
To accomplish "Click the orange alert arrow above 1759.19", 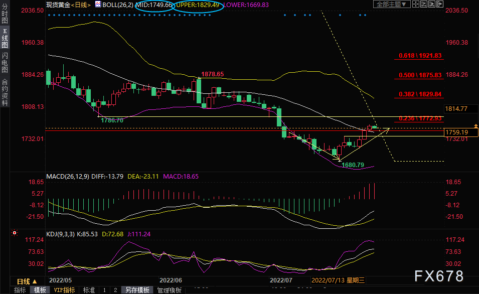I will [x=475, y=126].
